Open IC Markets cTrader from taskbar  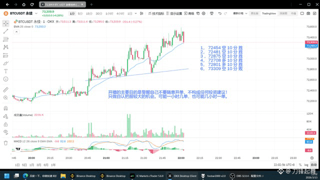146,175
